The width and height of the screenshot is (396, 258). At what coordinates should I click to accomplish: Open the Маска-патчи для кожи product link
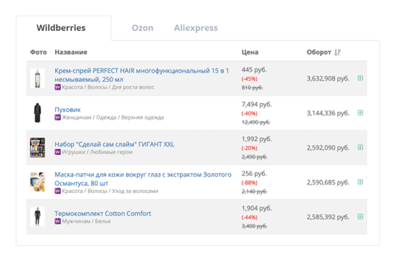(x=143, y=179)
